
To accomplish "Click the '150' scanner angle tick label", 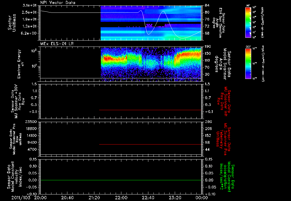I will pyautogui.click(x=208, y=53).
